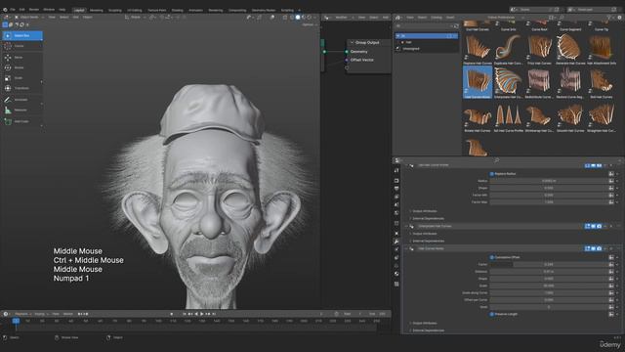
Task: Select the Measure tool
Action: [x=22, y=110]
